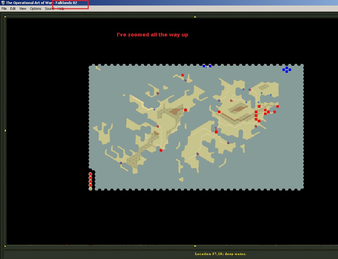The height and width of the screenshot is (259, 338).
Task: Click the yellow up arrow to move the map north
Action: pyautogui.click(x=195, y=17)
